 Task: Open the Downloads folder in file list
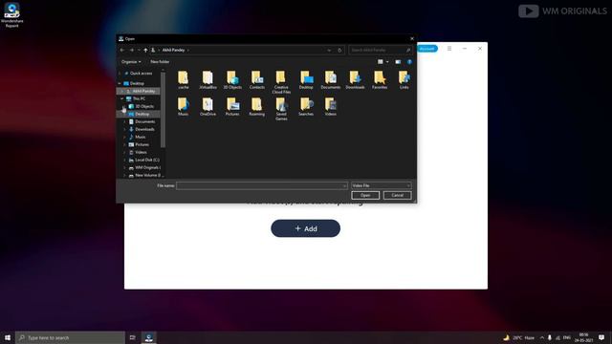(355, 80)
